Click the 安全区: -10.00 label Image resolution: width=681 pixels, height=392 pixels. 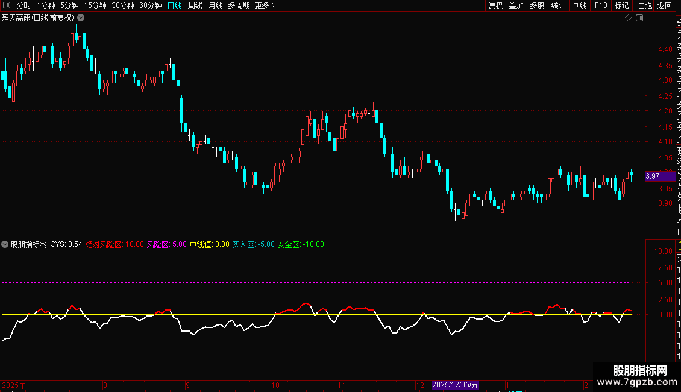(x=301, y=244)
